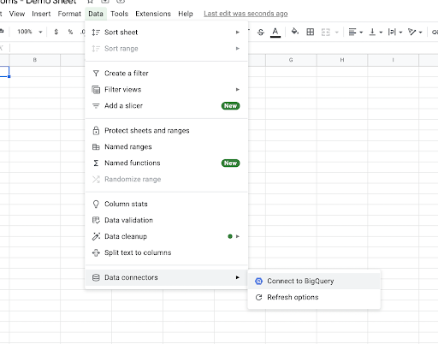Select column I header
This screenshot has width=438, height=344.
(x=394, y=60)
